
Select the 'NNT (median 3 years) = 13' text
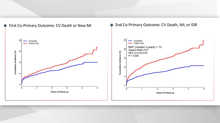tap(145, 47)
